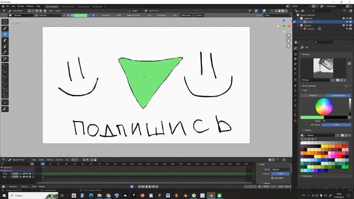
Task: Play the animation forward
Action: [150, 187]
